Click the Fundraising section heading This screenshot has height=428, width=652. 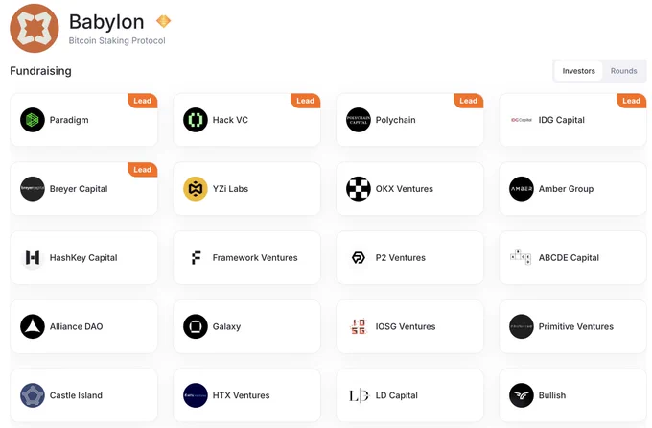40,71
